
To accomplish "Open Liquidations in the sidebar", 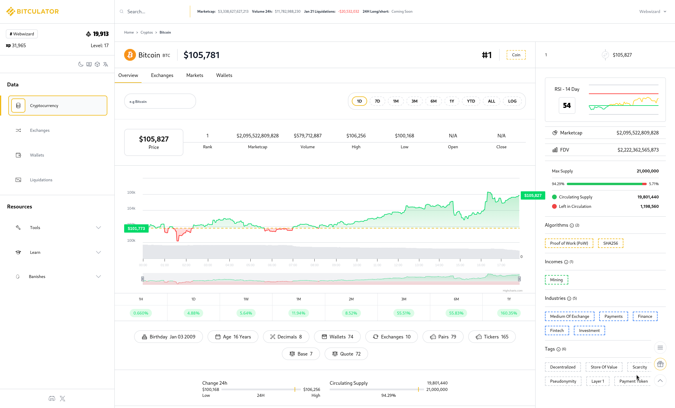I will 41,180.
